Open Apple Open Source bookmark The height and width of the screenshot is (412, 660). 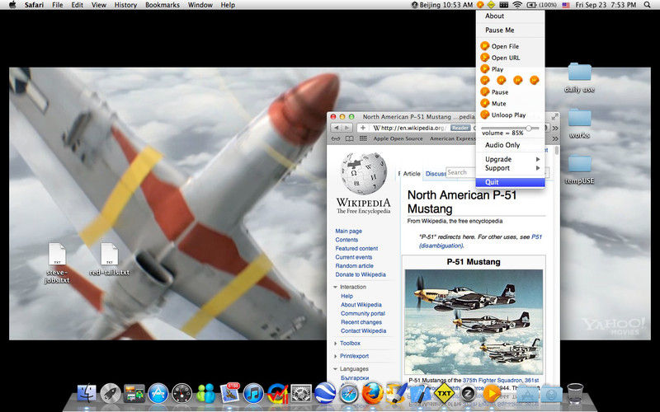point(398,138)
